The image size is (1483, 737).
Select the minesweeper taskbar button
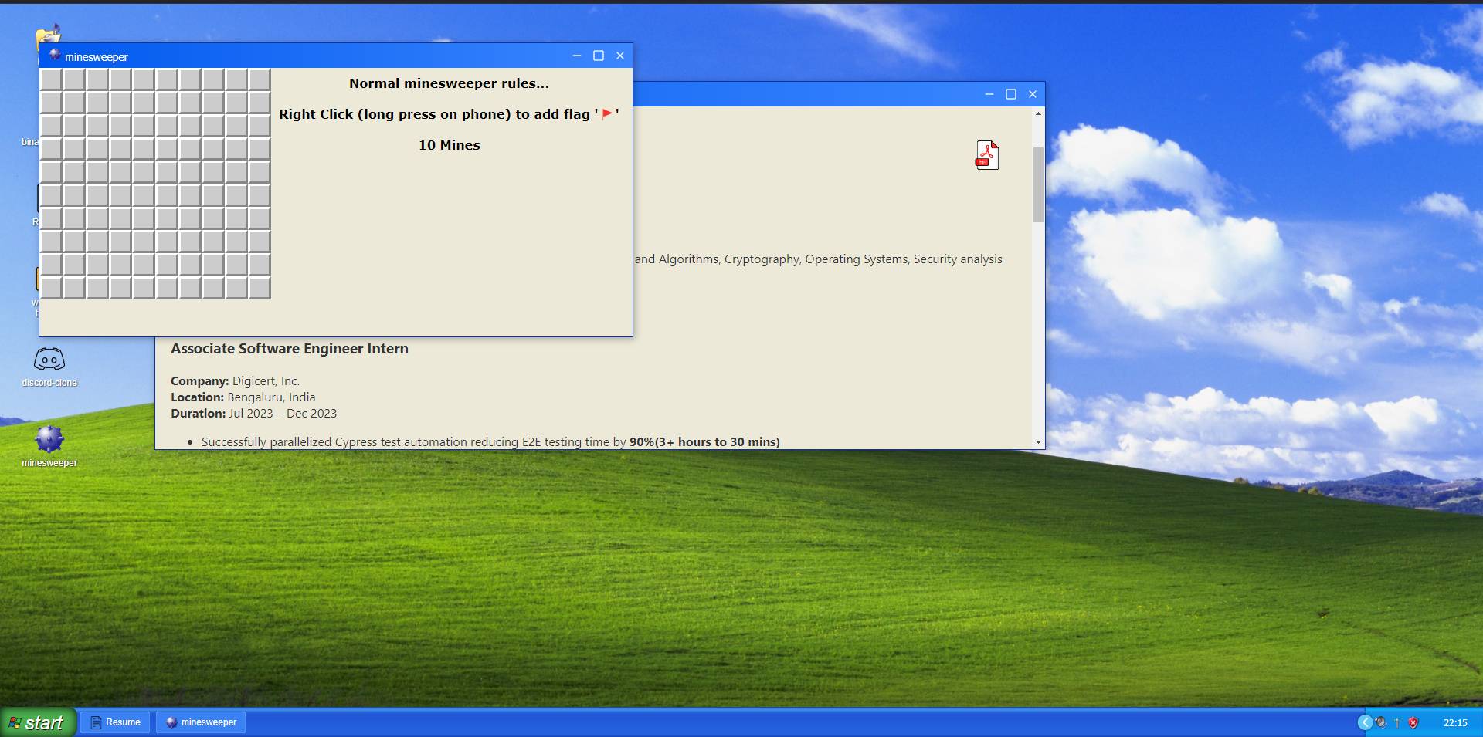(202, 722)
